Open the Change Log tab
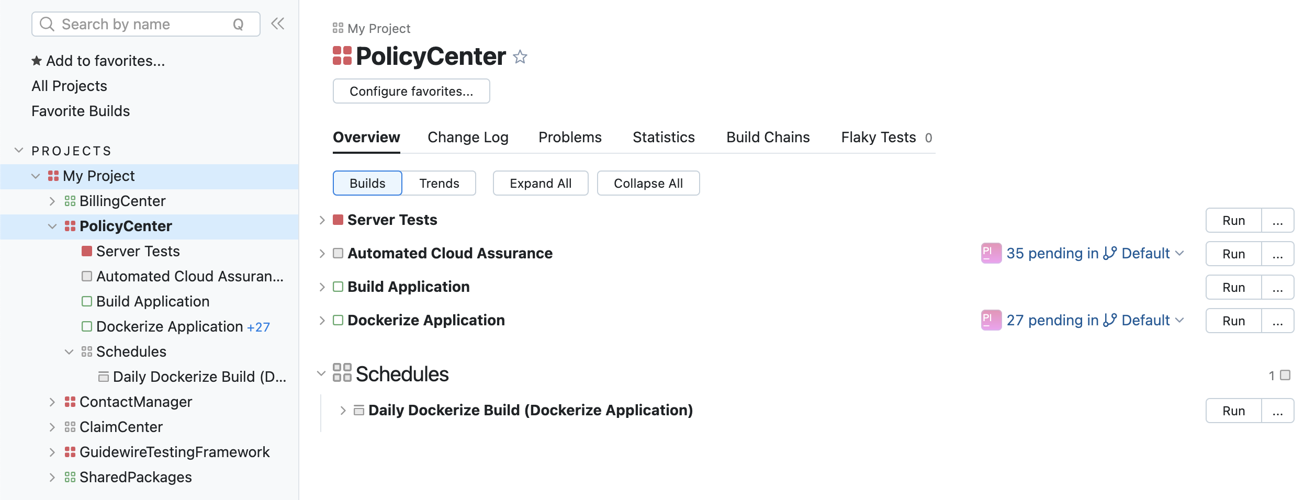Viewport: 1304px width, 500px height. [468, 138]
